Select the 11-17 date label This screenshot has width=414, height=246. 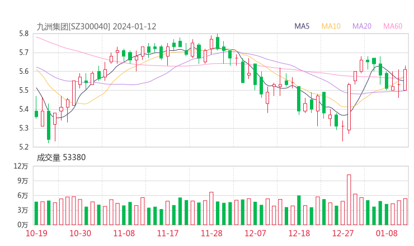click(168, 233)
